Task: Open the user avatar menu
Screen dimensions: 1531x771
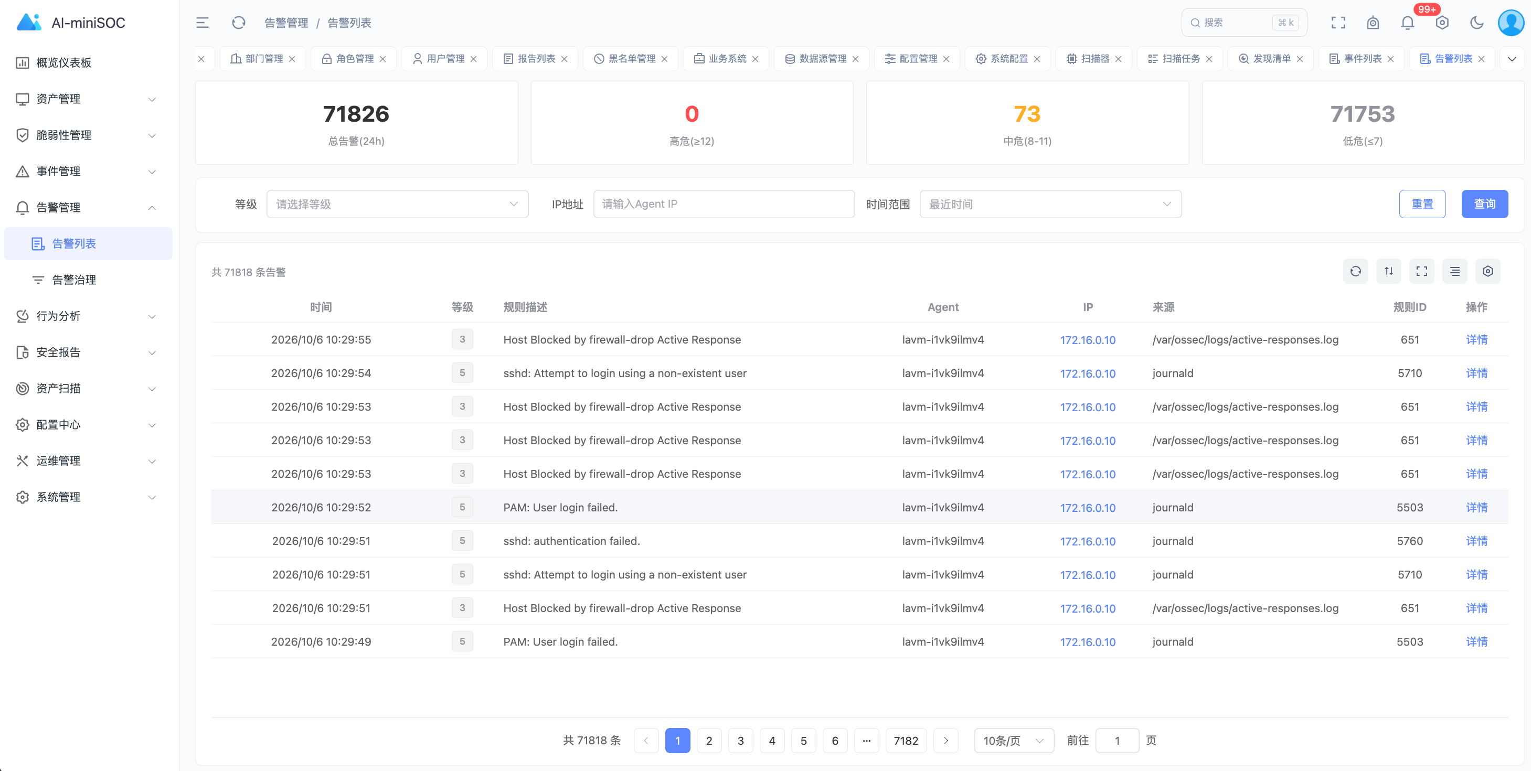Action: pos(1510,23)
